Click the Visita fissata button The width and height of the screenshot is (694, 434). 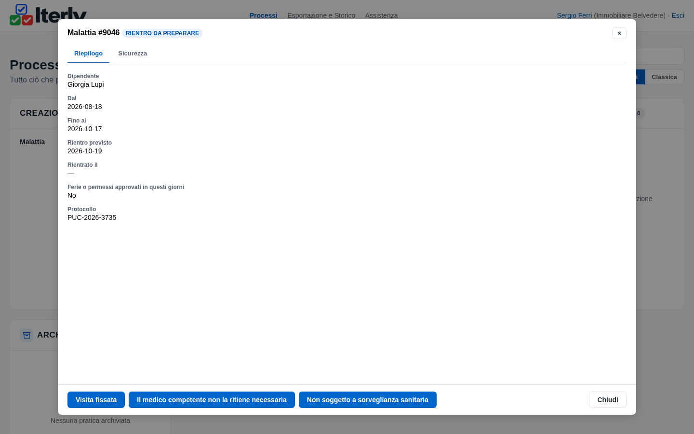[96, 400]
